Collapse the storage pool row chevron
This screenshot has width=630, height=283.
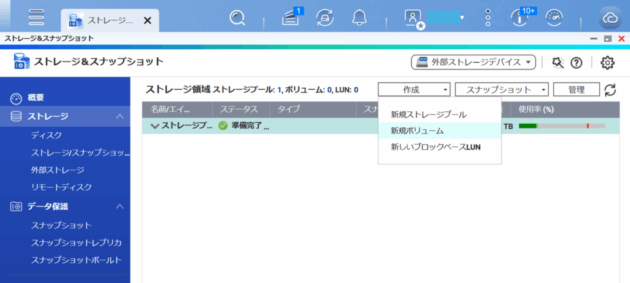pyautogui.click(x=154, y=126)
